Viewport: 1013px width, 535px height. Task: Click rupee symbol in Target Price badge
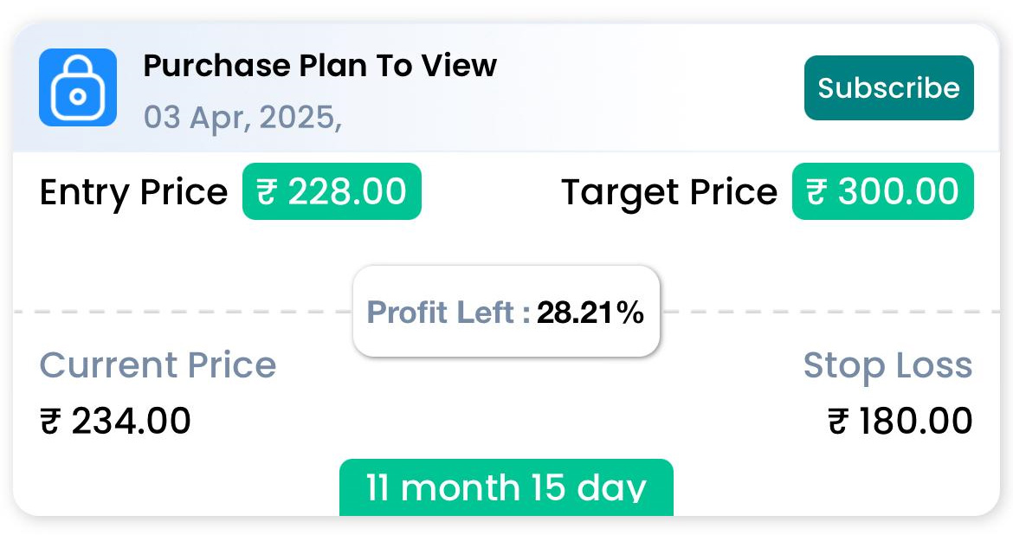click(816, 192)
